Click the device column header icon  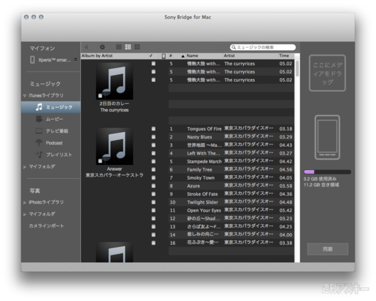tap(164, 56)
